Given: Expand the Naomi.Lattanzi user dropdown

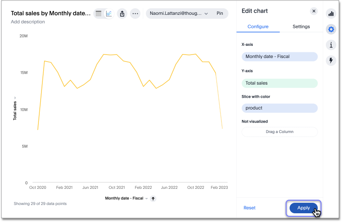Looking at the screenshot, I should (x=206, y=14).
